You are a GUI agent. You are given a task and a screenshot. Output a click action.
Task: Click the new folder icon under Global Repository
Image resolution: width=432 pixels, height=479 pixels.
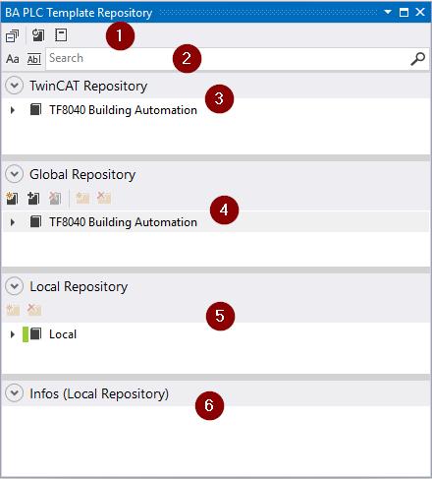pyautogui.click(x=82, y=198)
